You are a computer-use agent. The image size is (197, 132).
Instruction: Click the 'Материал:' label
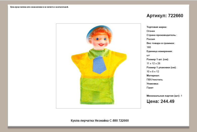point(153,76)
